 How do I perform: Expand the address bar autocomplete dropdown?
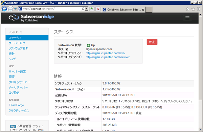(x=87, y=9)
